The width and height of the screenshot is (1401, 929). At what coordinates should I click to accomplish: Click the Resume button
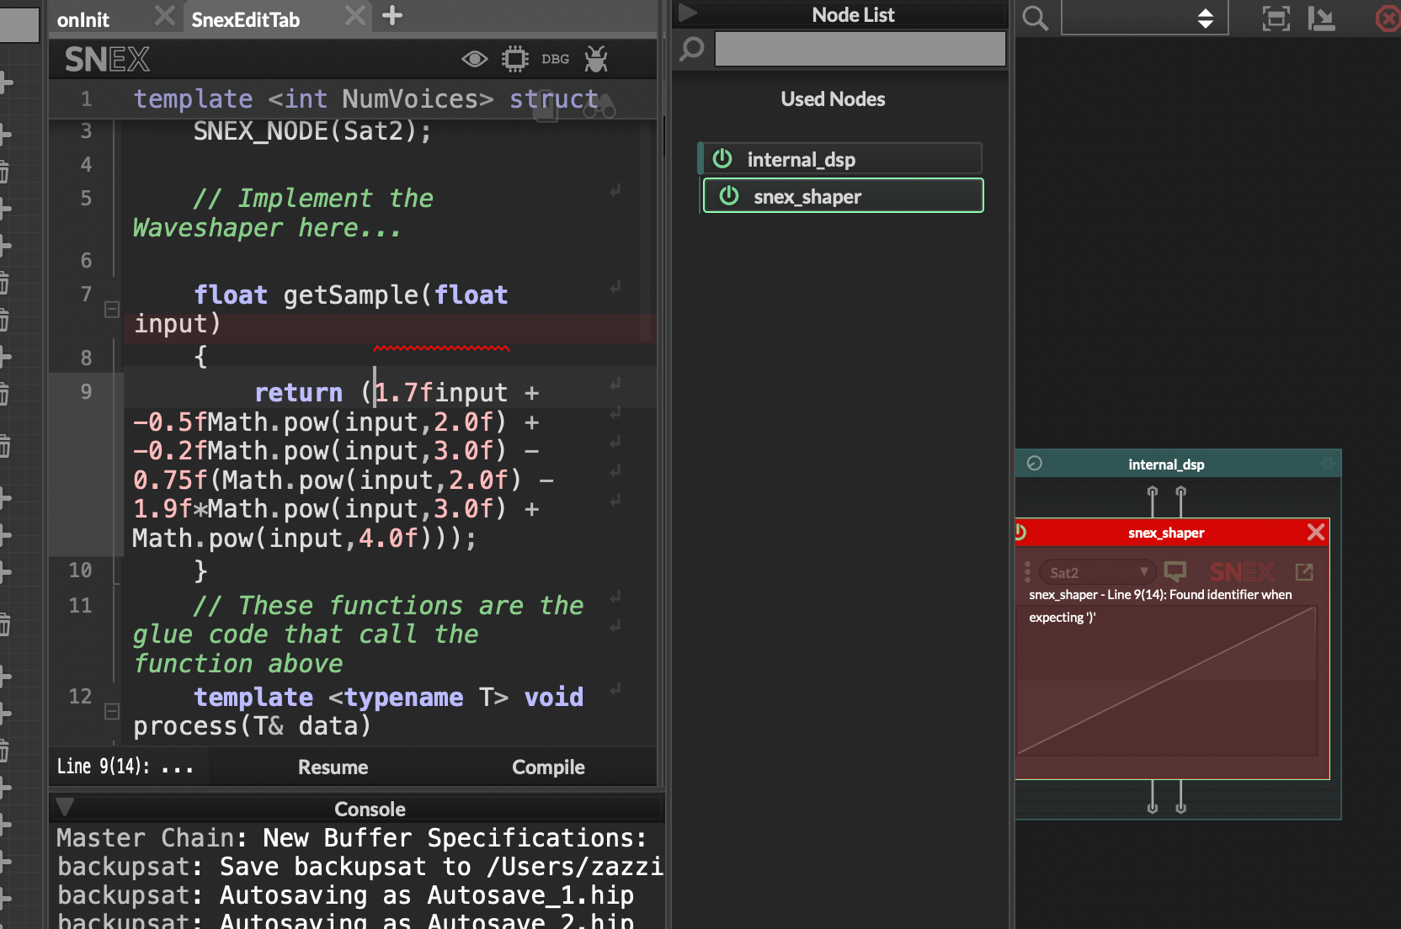[333, 767]
